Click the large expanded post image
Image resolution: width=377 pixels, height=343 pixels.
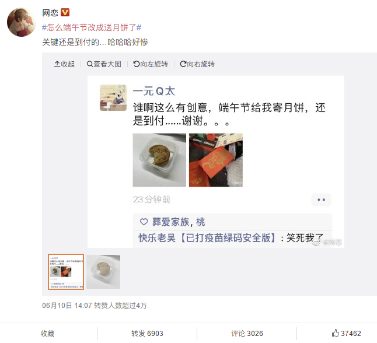(x=216, y=161)
